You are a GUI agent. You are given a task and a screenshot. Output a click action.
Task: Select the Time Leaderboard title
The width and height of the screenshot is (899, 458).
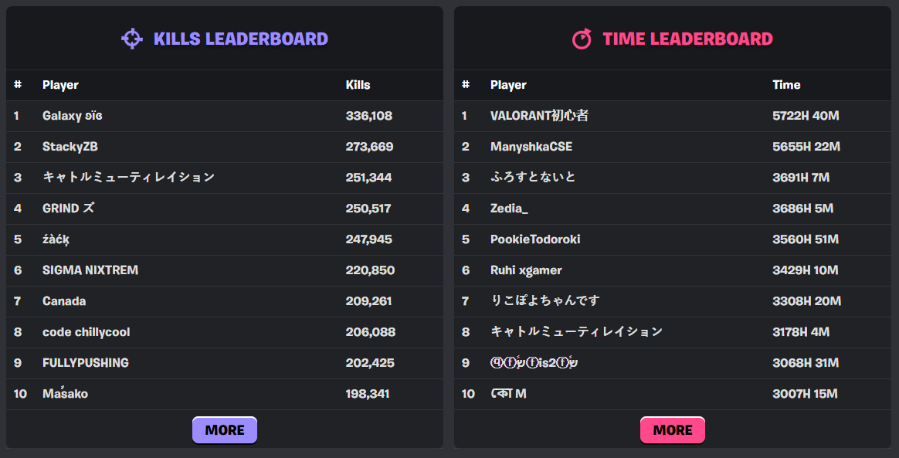point(687,39)
